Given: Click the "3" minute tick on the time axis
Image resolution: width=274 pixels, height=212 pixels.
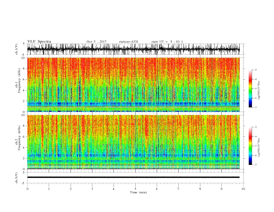Looking at the screenshot, I should coord(92,189).
